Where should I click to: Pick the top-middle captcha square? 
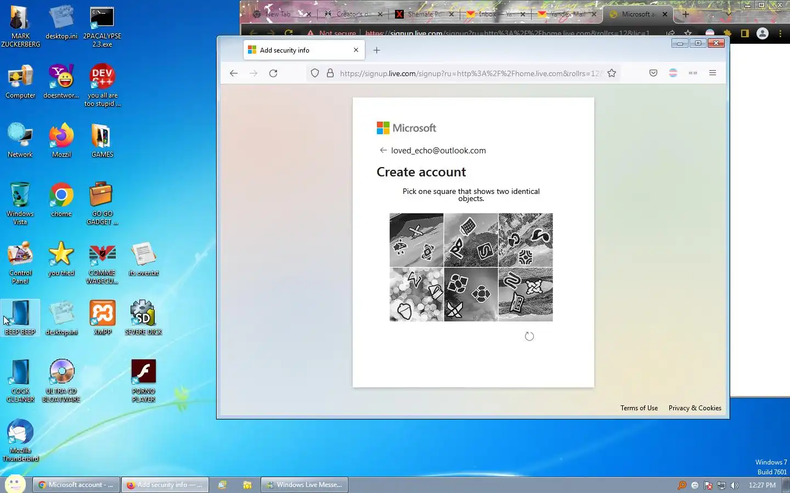tap(471, 240)
